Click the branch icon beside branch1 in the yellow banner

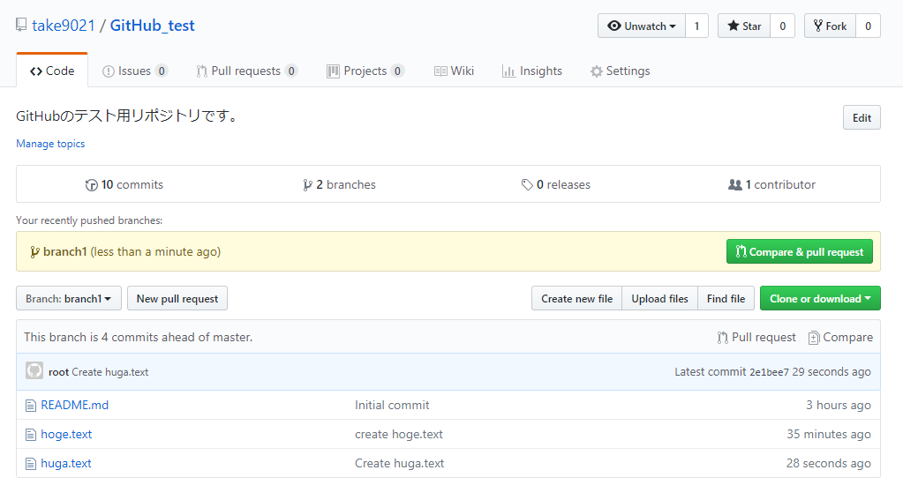coord(34,252)
